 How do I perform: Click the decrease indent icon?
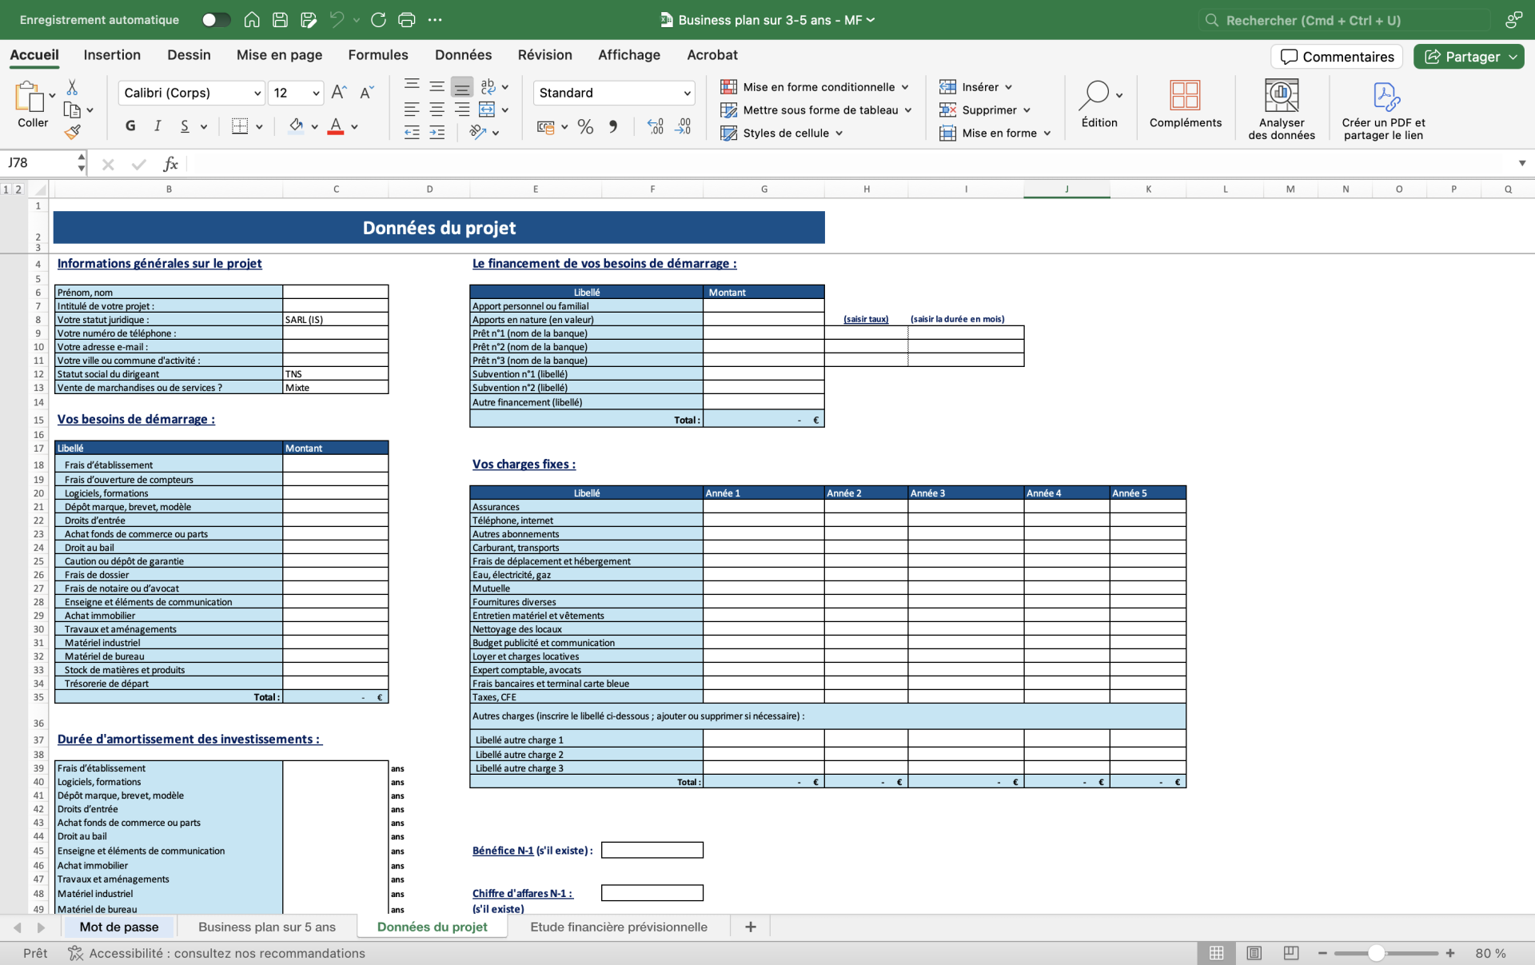(x=412, y=133)
